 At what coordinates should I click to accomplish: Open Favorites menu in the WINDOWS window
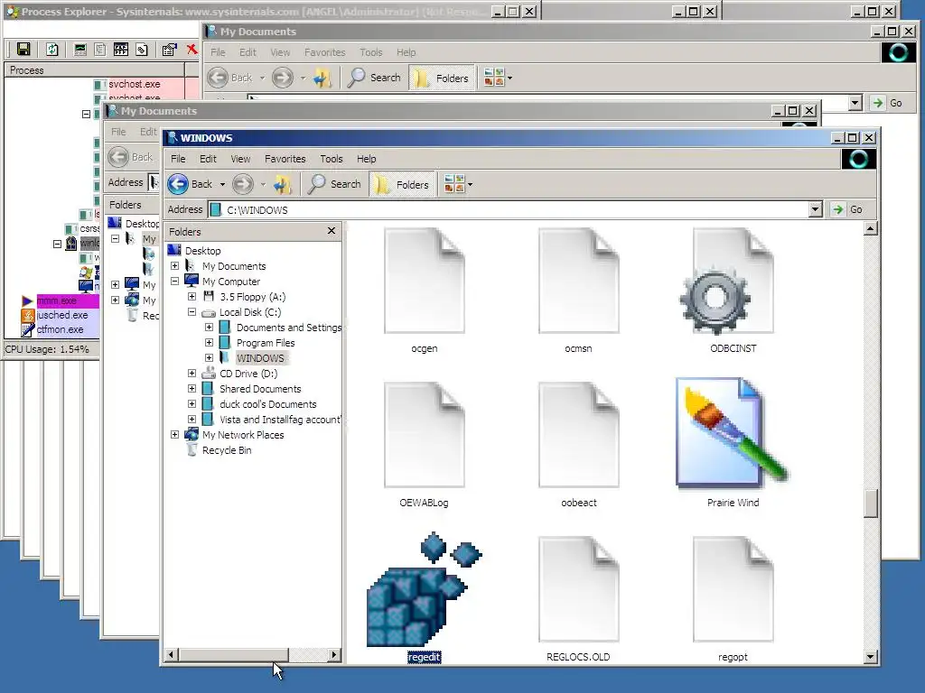pyautogui.click(x=285, y=159)
